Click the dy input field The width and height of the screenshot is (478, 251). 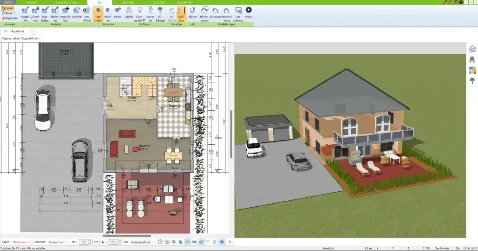pyautogui.click(x=113, y=242)
